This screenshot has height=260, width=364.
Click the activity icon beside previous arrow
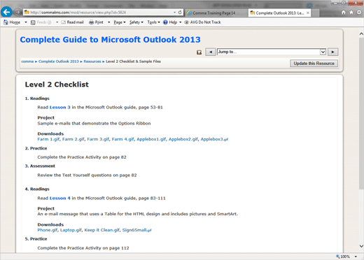click(199, 52)
